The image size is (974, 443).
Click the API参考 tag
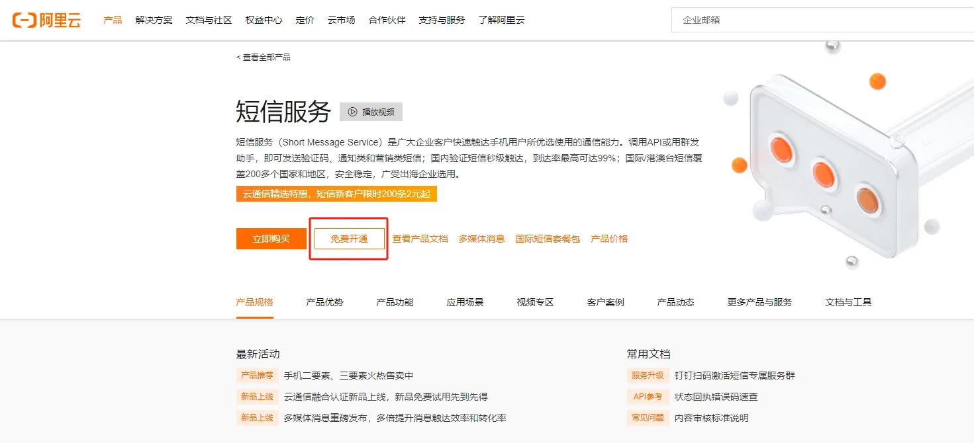[x=648, y=397]
